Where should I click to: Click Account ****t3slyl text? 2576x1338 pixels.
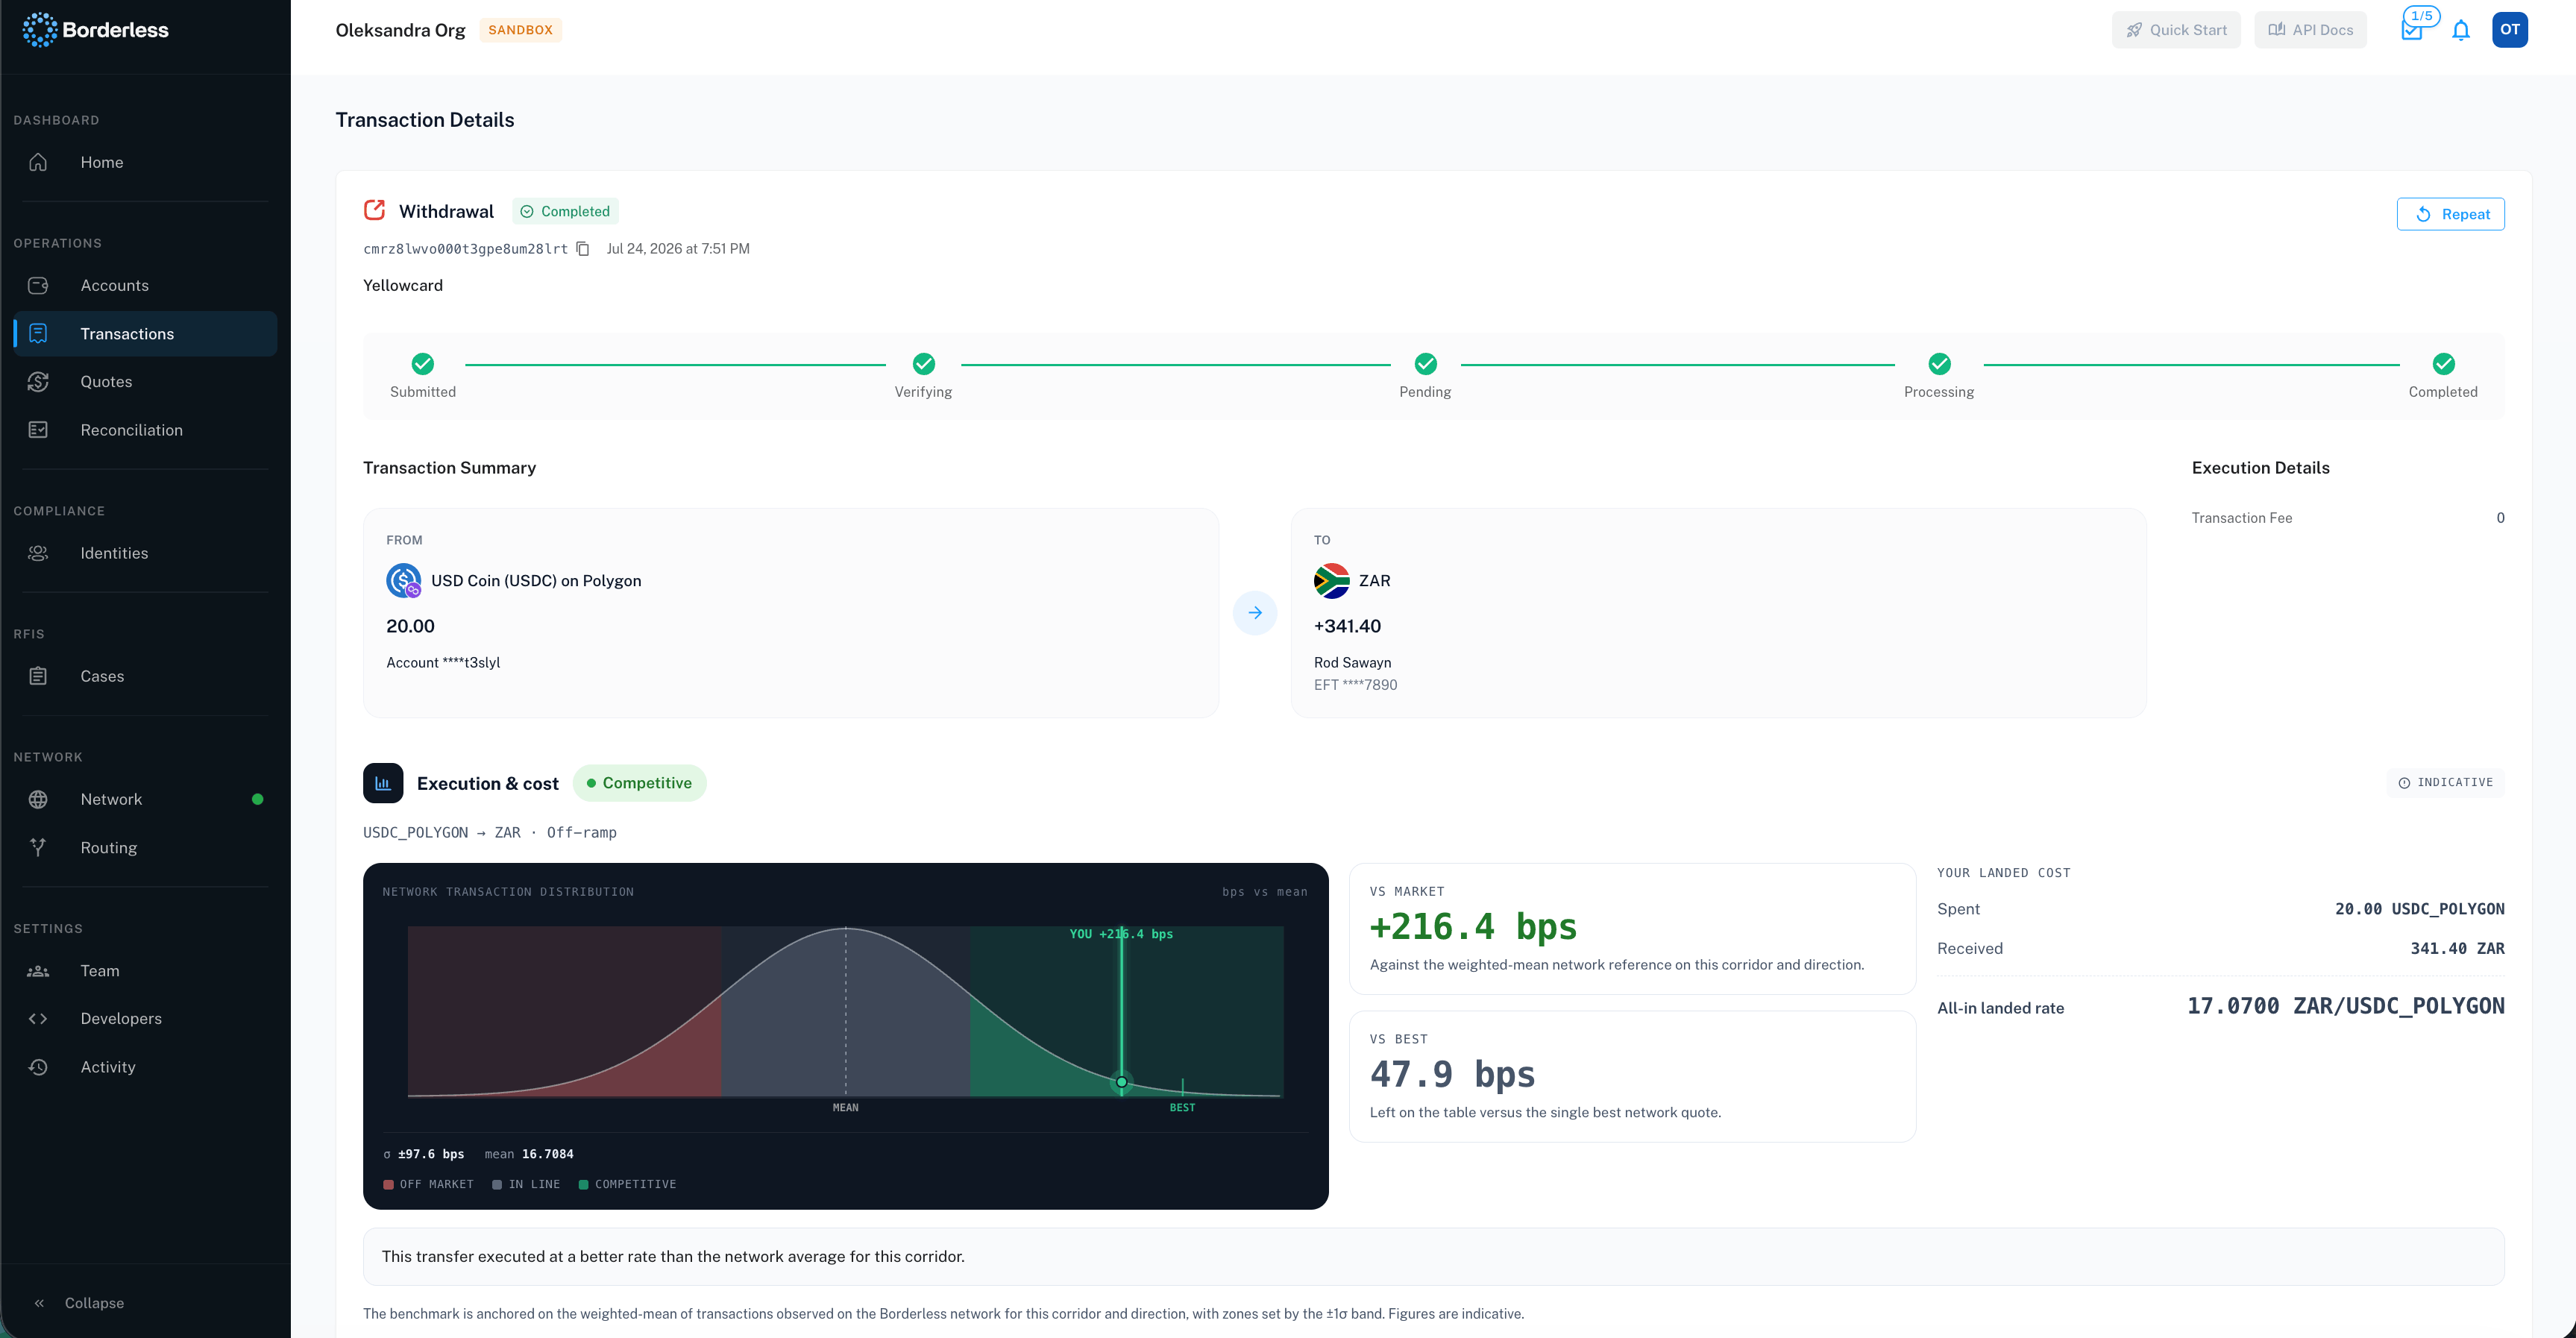[443, 662]
